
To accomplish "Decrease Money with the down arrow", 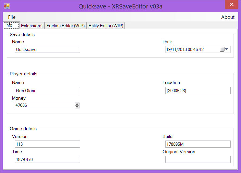I will [x=77, y=107].
